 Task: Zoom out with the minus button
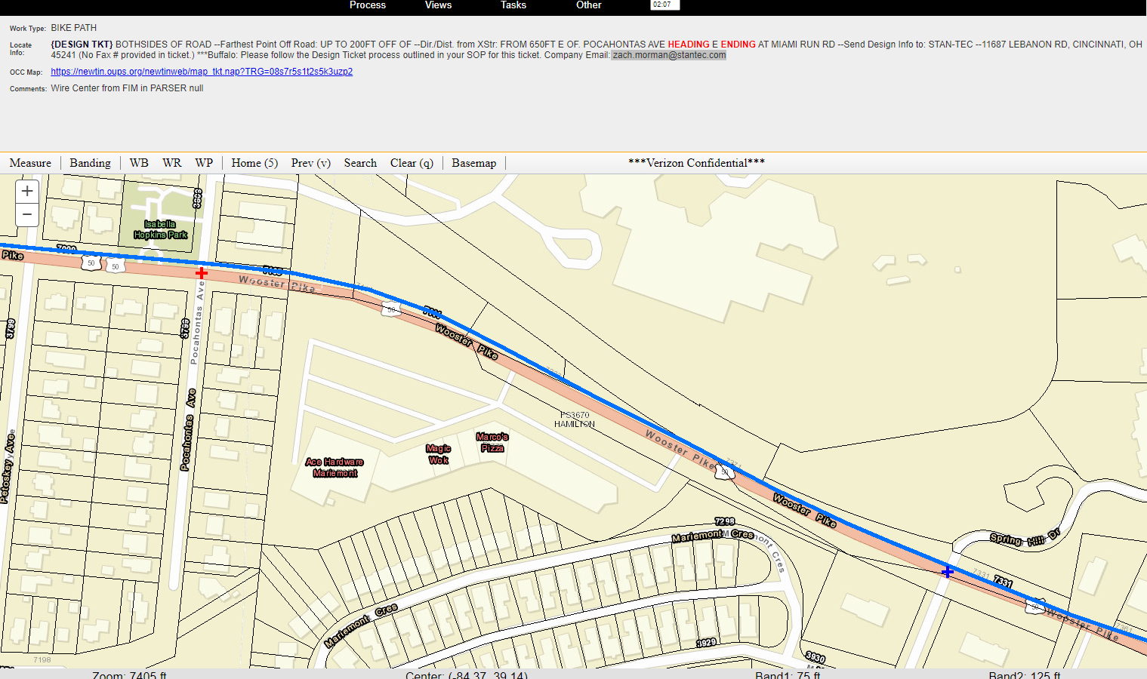tap(27, 215)
